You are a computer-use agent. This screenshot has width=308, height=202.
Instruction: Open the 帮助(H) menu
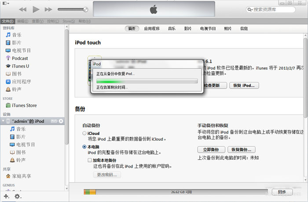click(x=84, y=21)
